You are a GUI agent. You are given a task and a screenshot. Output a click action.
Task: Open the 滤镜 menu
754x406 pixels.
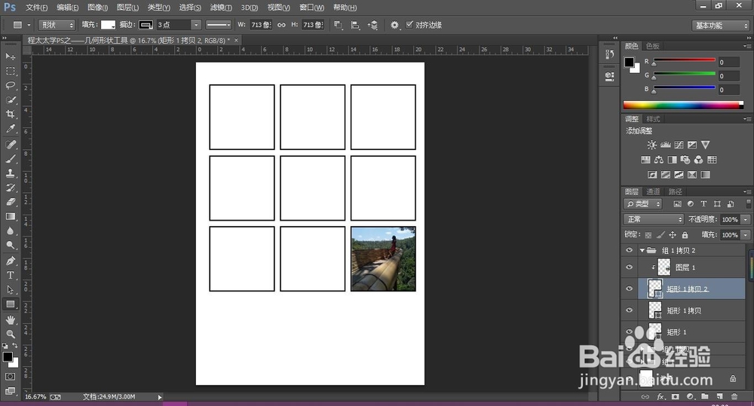221,8
